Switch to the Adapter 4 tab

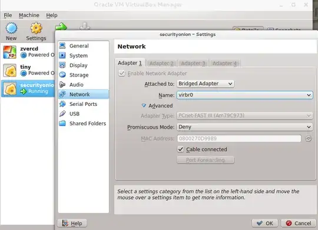click(x=224, y=64)
